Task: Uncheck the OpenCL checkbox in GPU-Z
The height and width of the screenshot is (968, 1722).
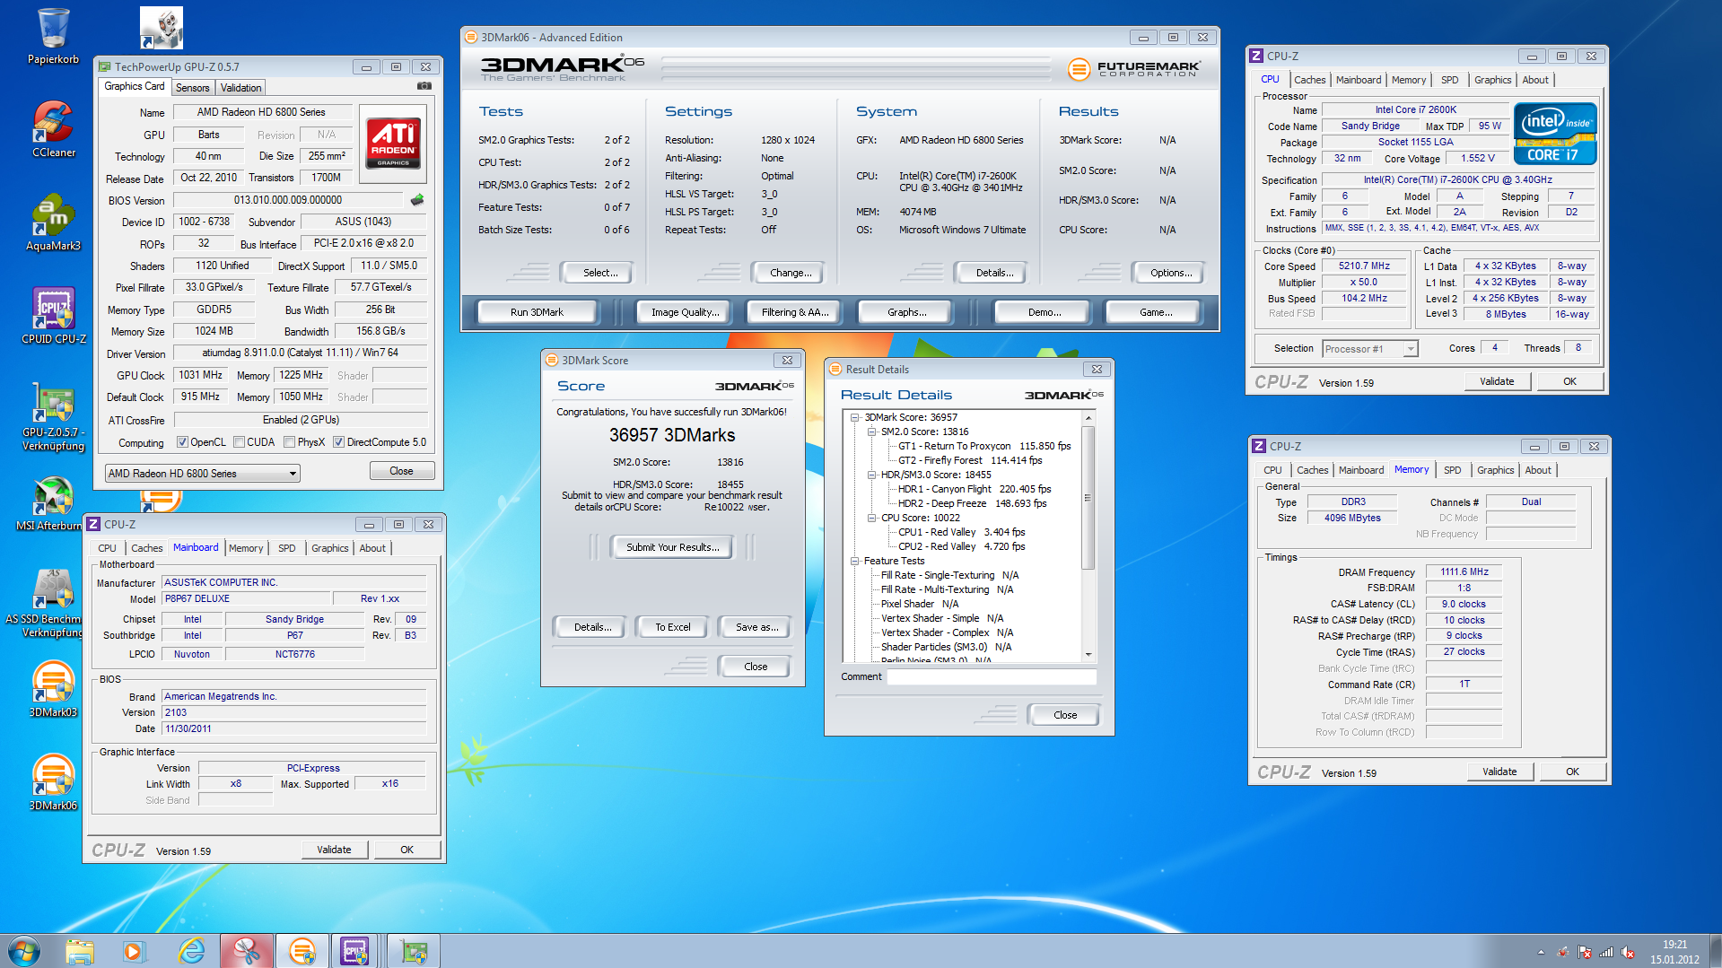Action: tap(182, 442)
